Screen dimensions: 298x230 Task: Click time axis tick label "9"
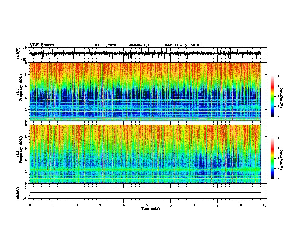point(241,205)
